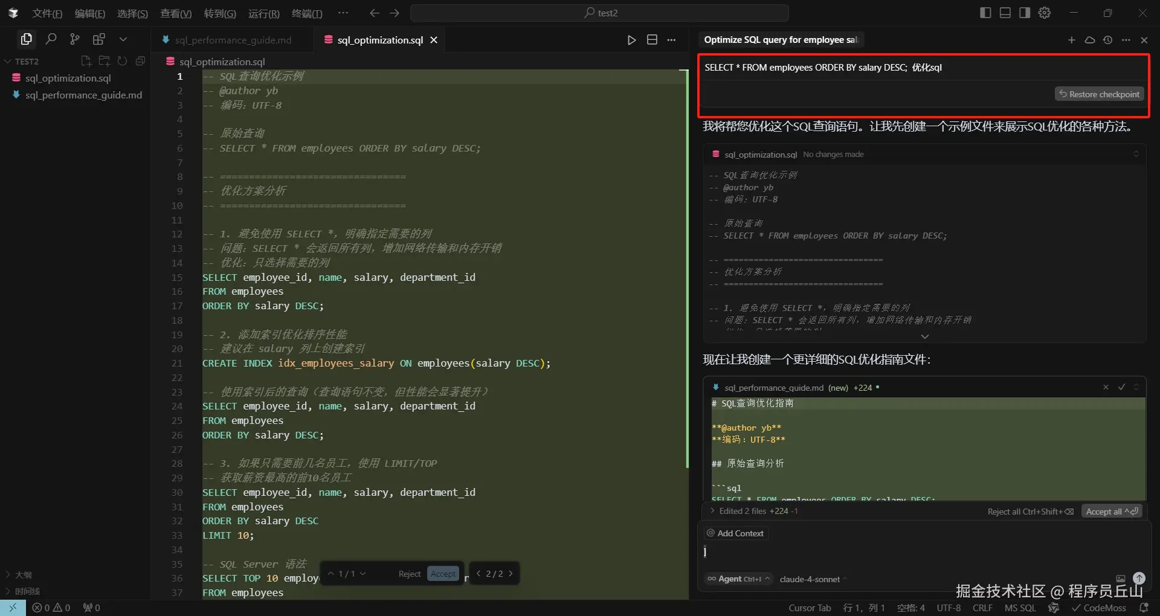Select the Source Control icon
Screen dimensions: 1160x616
pos(74,39)
